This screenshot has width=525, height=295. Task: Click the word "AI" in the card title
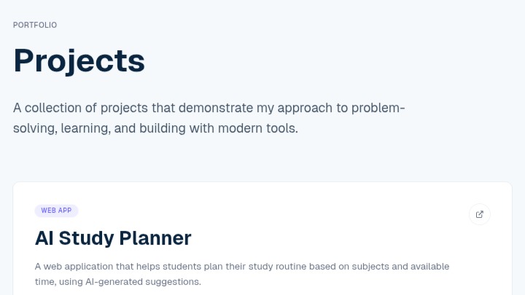[x=44, y=238]
